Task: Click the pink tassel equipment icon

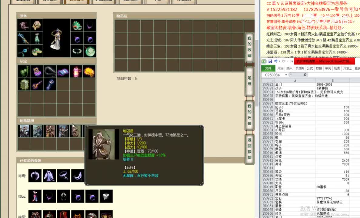Action: click(24, 25)
